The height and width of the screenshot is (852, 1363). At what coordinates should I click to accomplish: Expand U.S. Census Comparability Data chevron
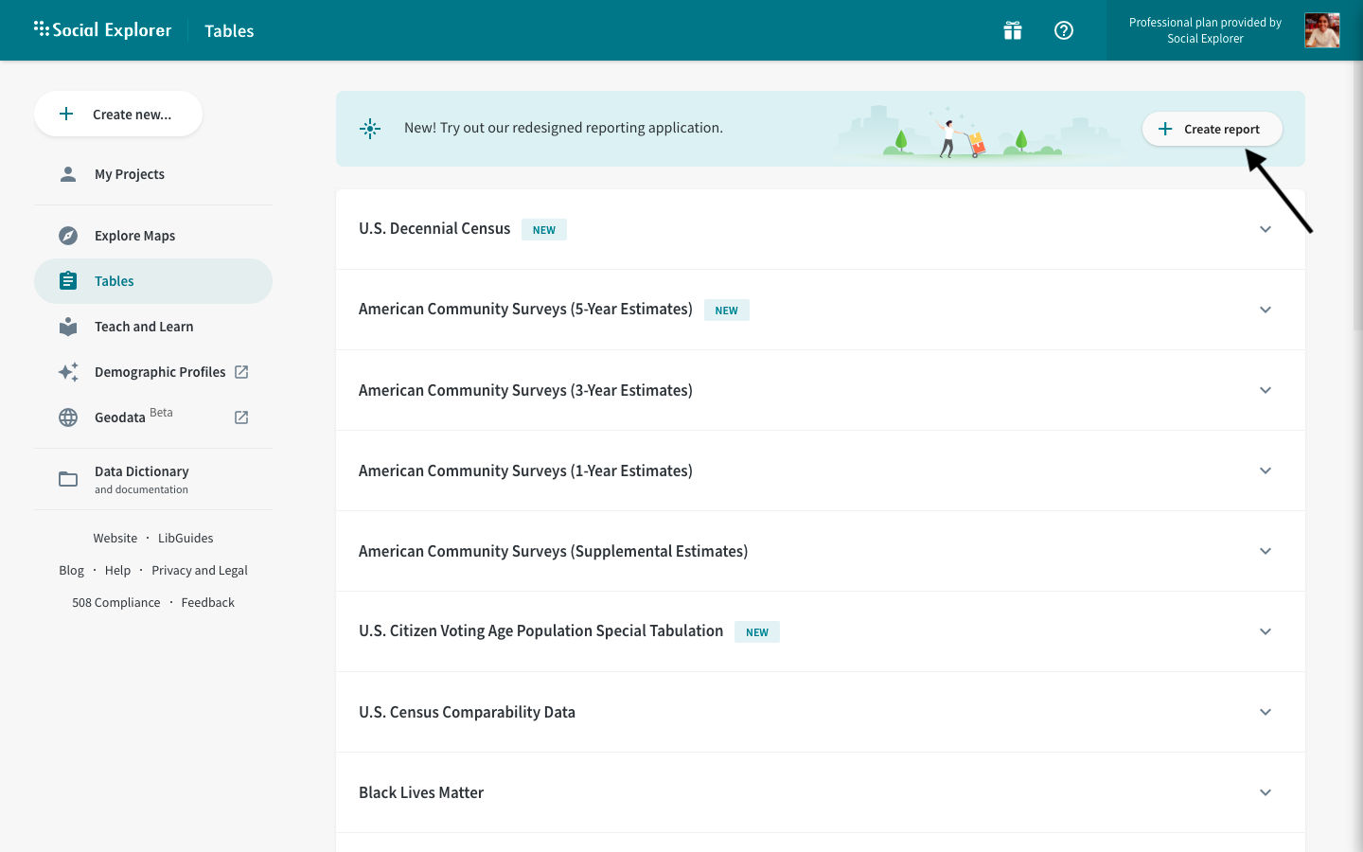point(1266,712)
